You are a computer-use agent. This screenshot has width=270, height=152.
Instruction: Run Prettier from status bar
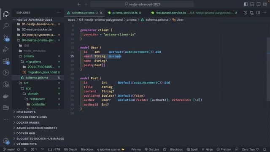224,149
